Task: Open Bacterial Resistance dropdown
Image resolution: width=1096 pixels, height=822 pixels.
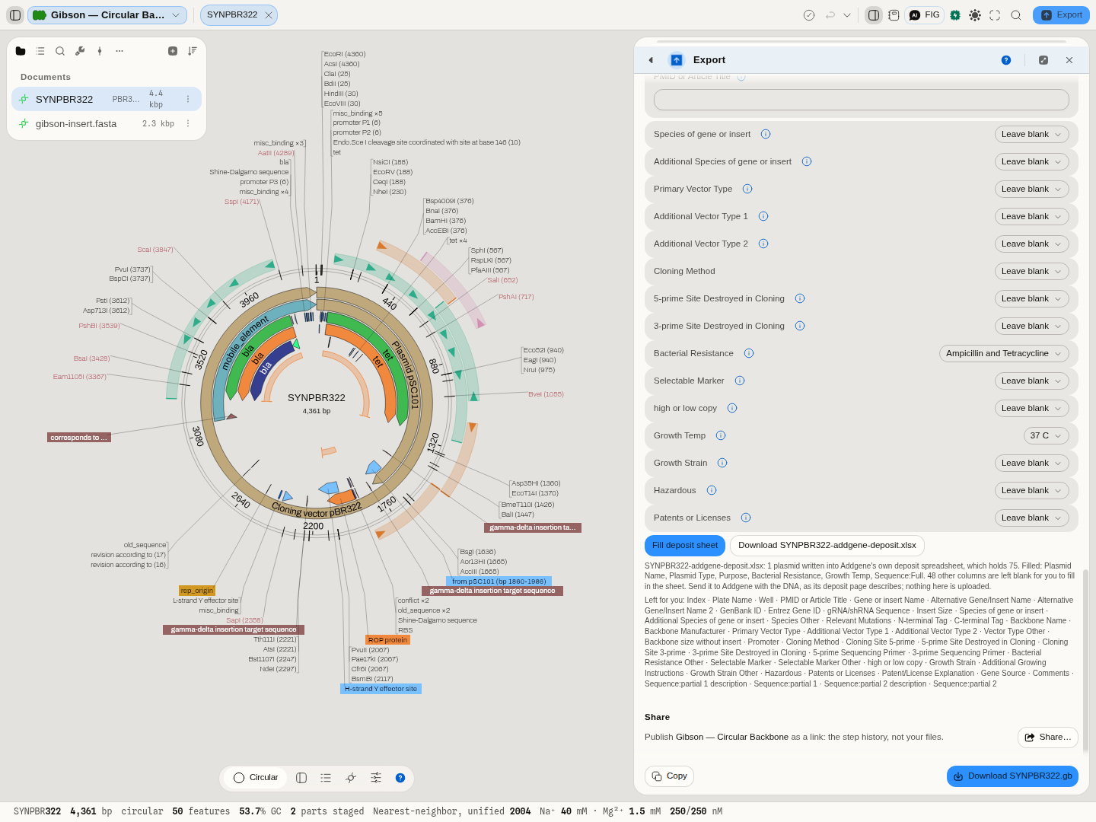Action: point(1004,353)
